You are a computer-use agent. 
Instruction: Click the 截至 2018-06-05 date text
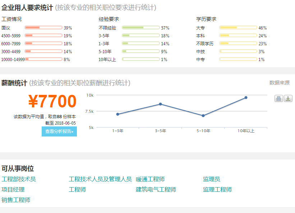pos(60,123)
